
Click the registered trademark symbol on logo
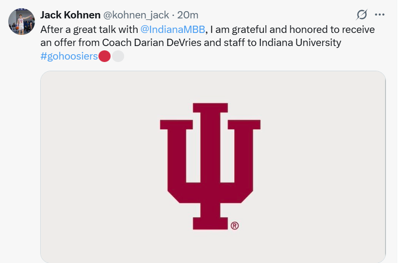(235, 226)
